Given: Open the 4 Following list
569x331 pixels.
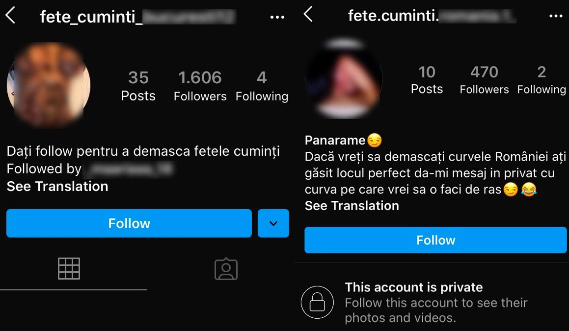Looking at the screenshot, I should coord(262,86).
